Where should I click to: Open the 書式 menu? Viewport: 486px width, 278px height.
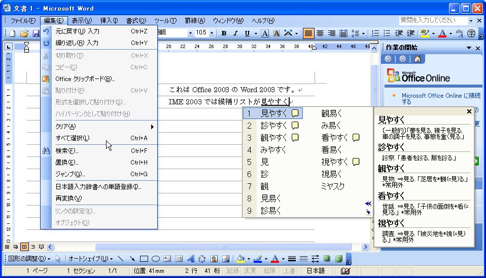(x=136, y=21)
